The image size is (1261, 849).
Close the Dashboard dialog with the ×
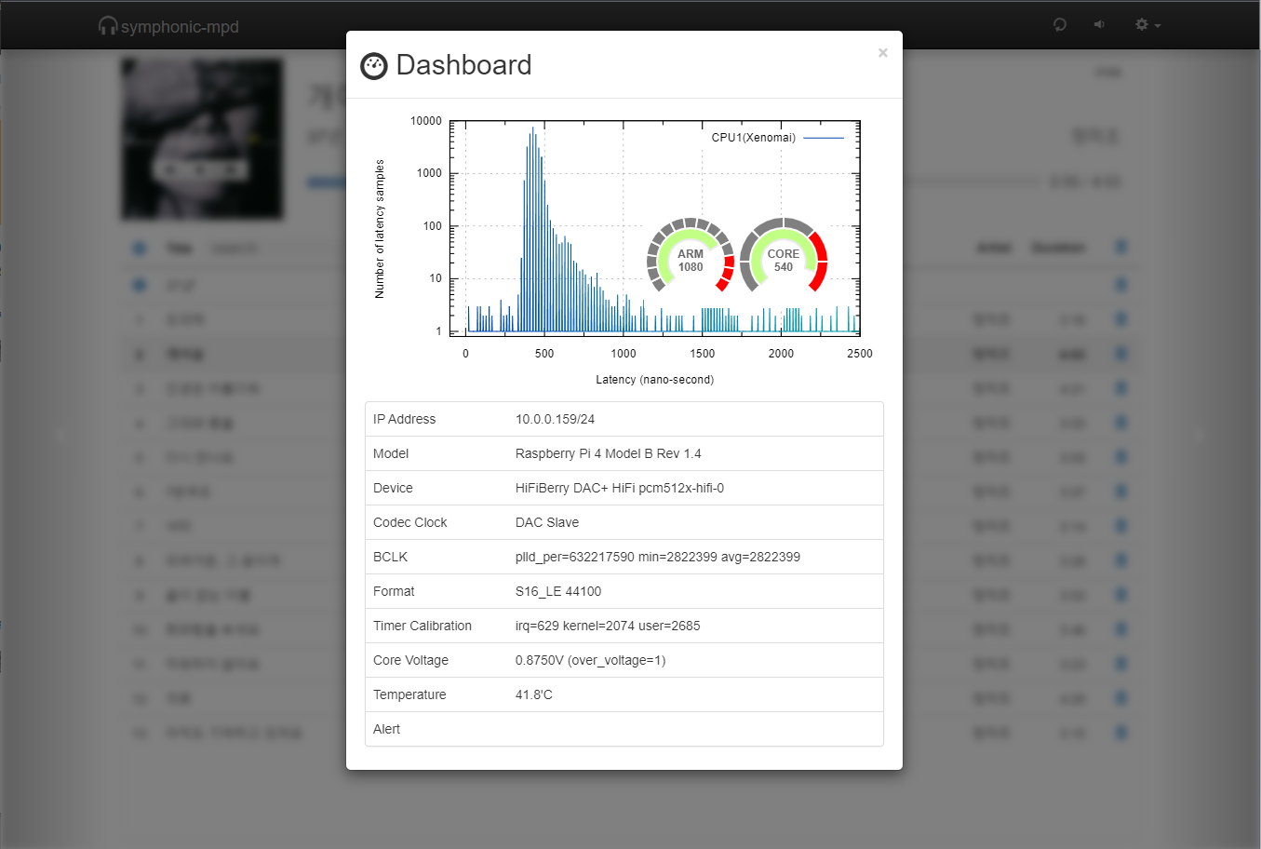click(x=882, y=53)
